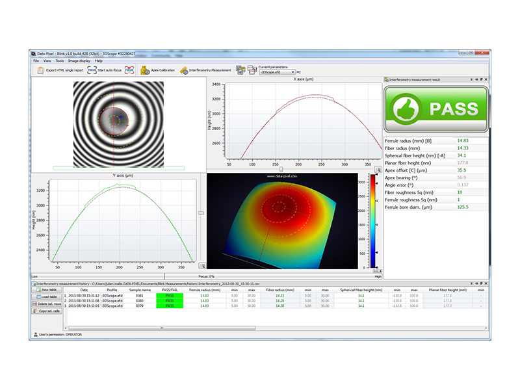Screen dimensions: 520x390
Task: Click the New table button
Action: click(x=47, y=290)
